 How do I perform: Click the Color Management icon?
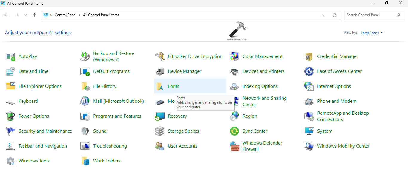point(234,56)
